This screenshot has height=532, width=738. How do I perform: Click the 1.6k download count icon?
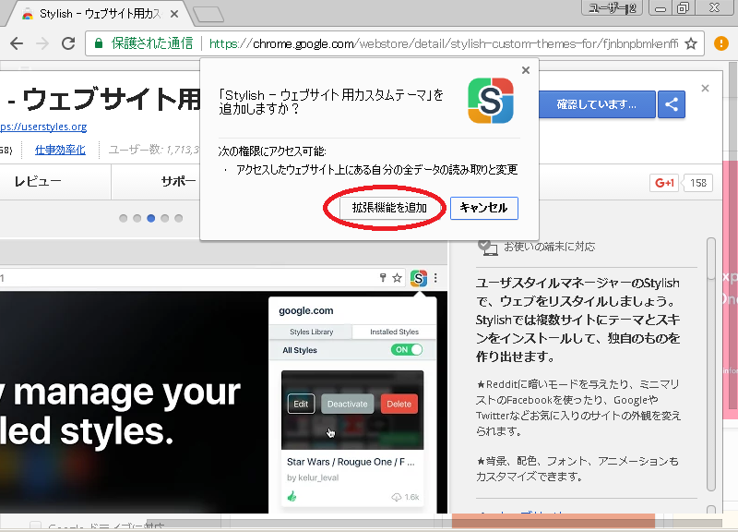coord(397,497)
